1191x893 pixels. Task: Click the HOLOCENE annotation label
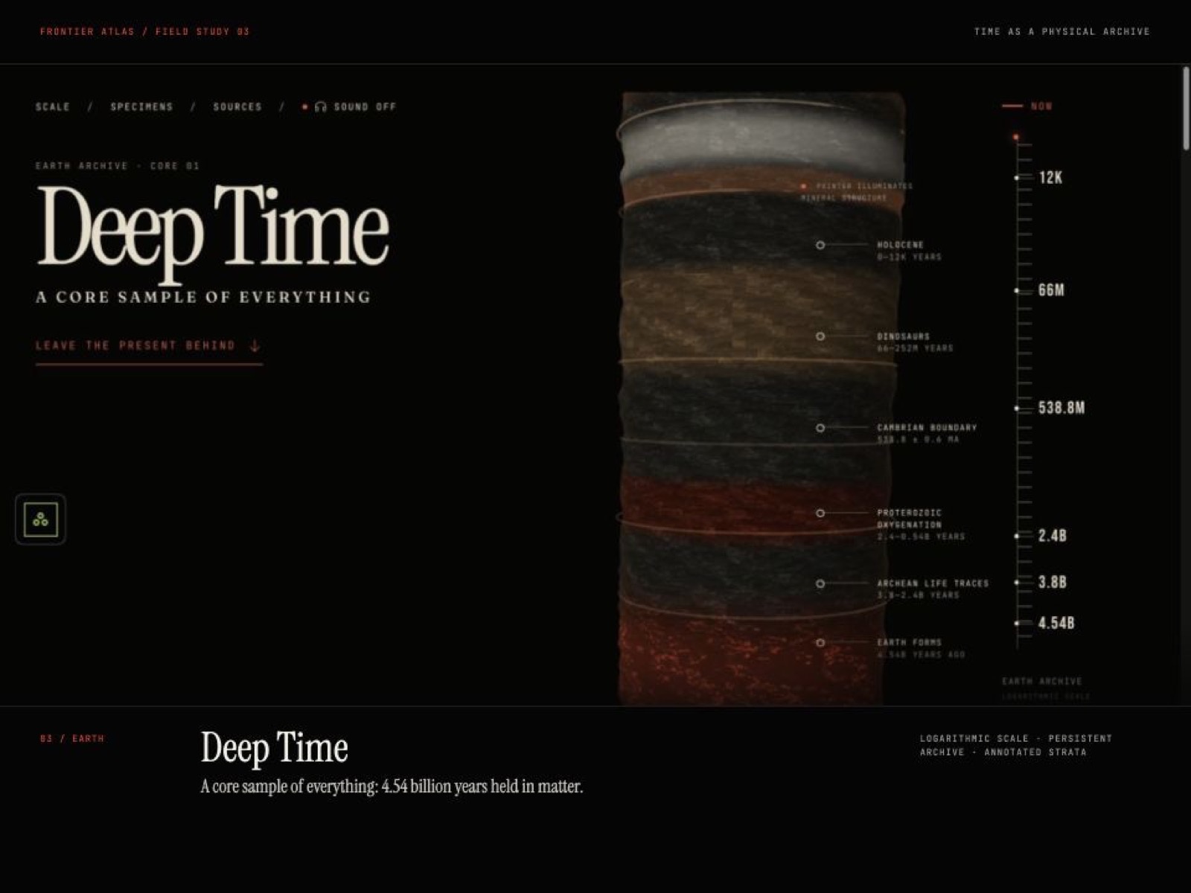[x=901, y=245]
